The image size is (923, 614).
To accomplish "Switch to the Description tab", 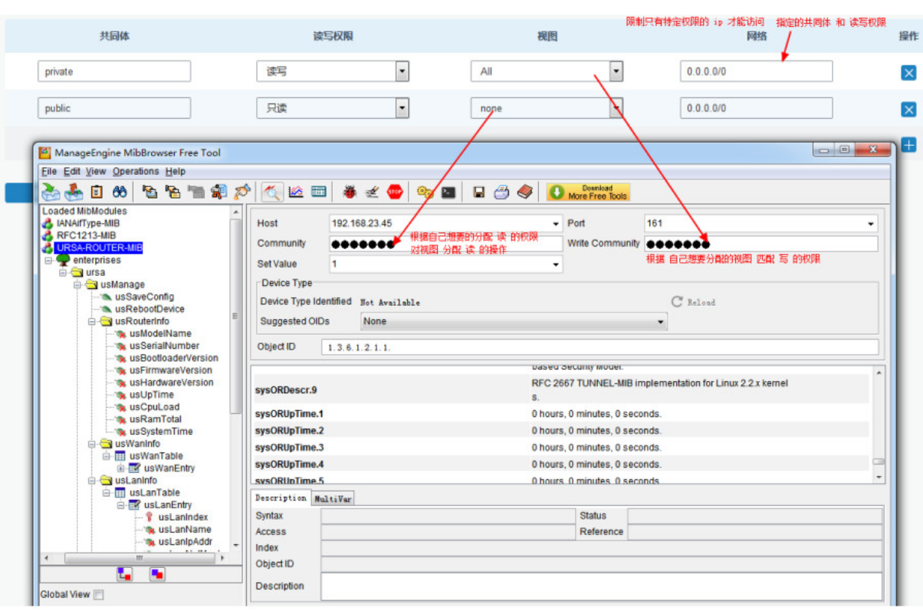I will pos(281,497).
